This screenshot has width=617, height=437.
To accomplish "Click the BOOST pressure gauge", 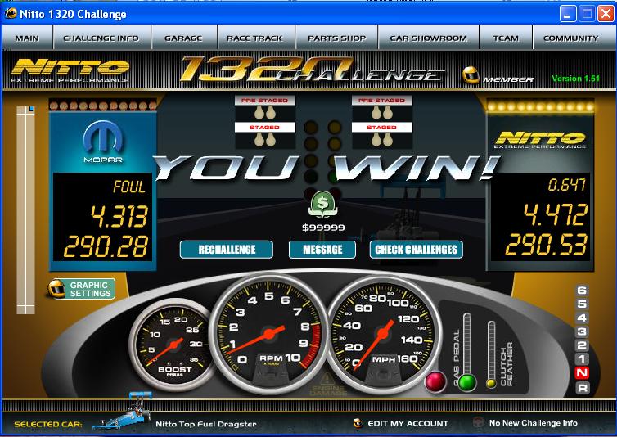I will coord(173,345).
